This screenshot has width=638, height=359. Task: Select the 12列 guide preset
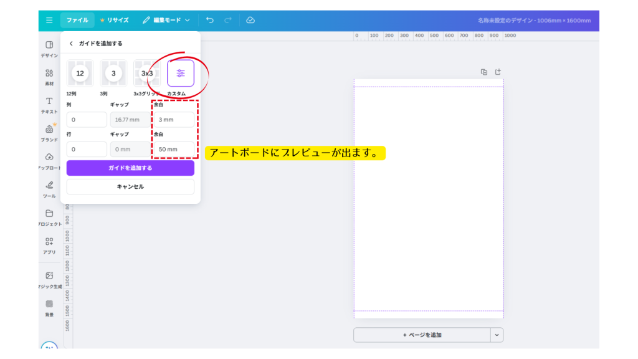pyautogui.click(x=80, y=74)
